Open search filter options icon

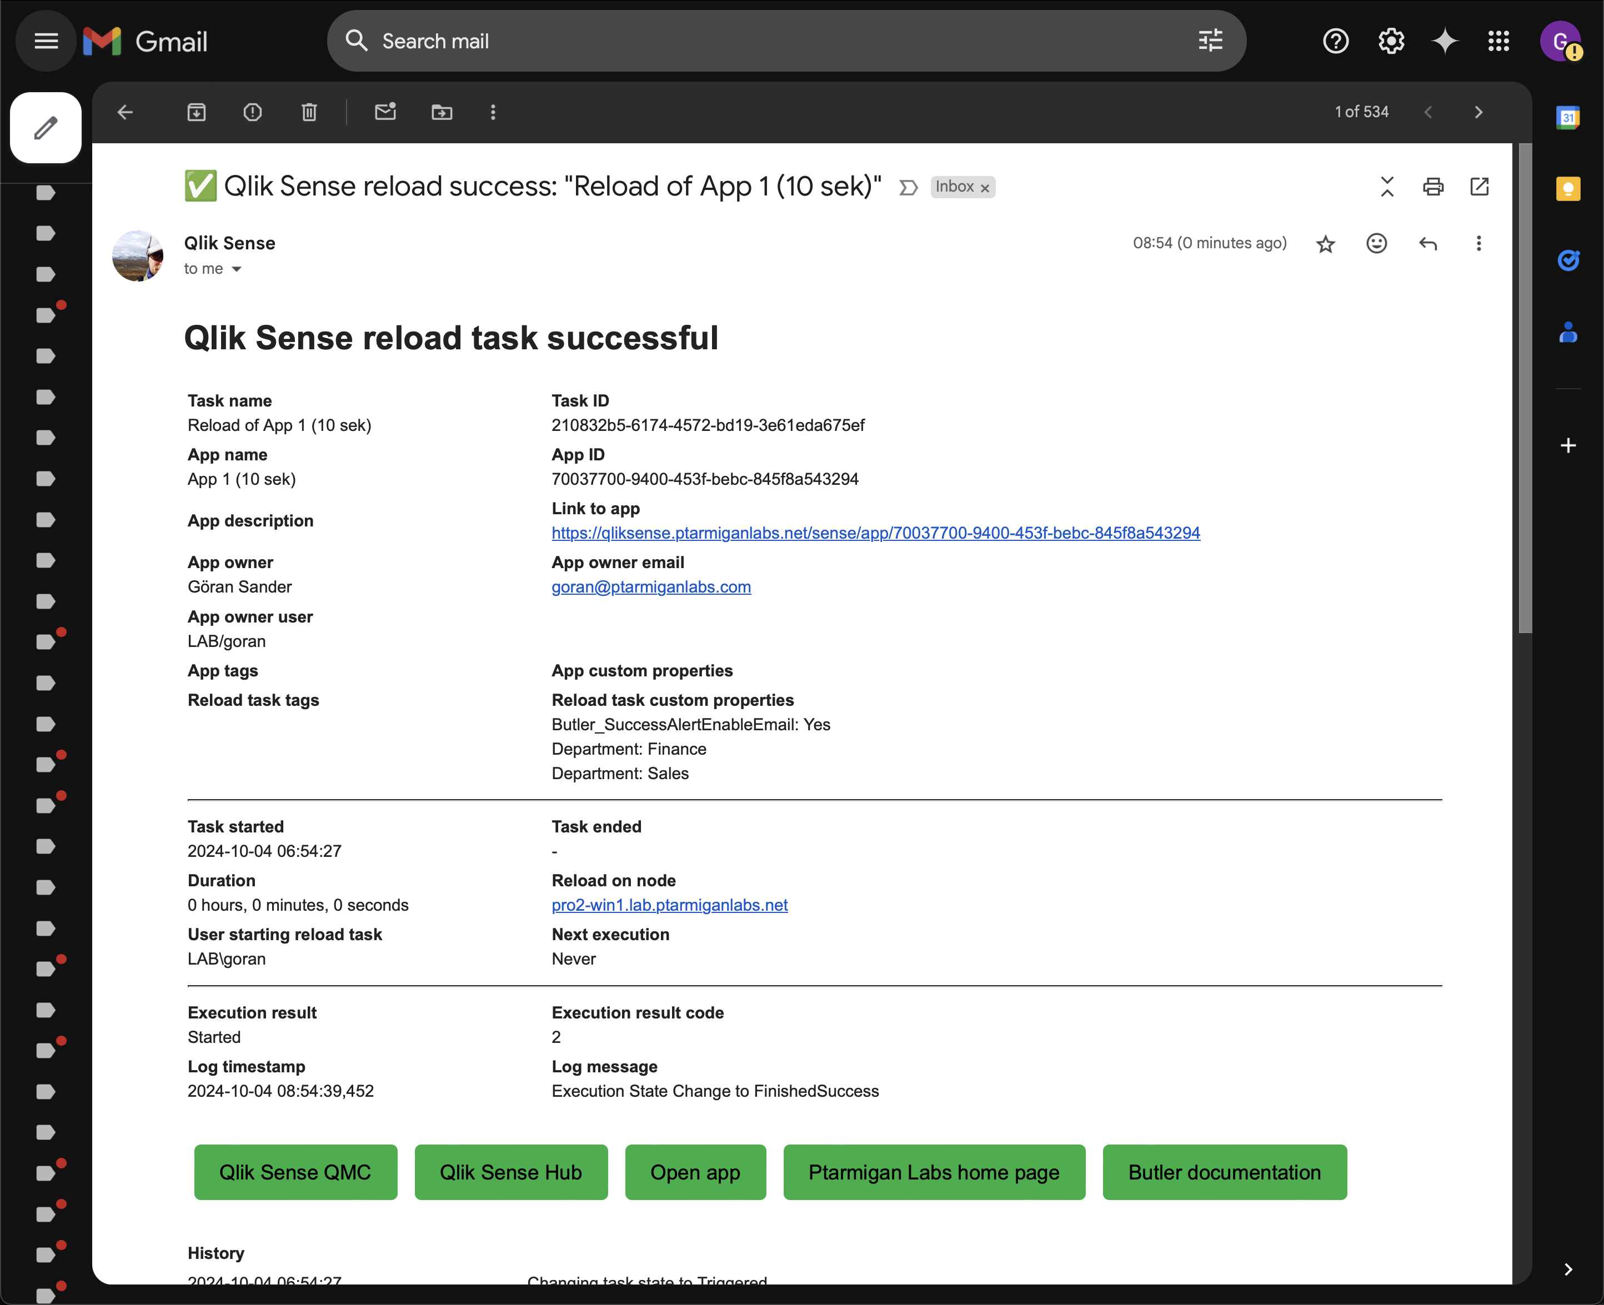1210,41
